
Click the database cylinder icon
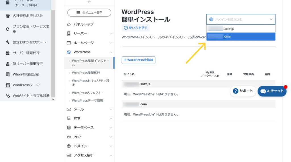pyautogui.click(x=69, y=128)
